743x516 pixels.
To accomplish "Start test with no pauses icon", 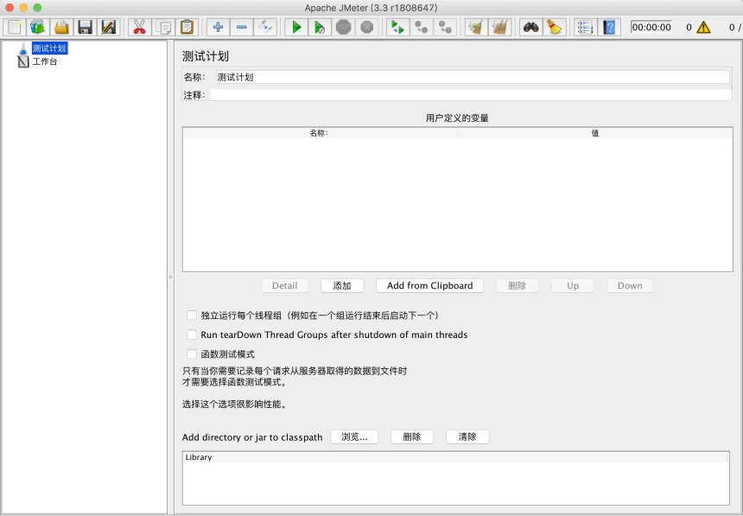I will 320,27.
